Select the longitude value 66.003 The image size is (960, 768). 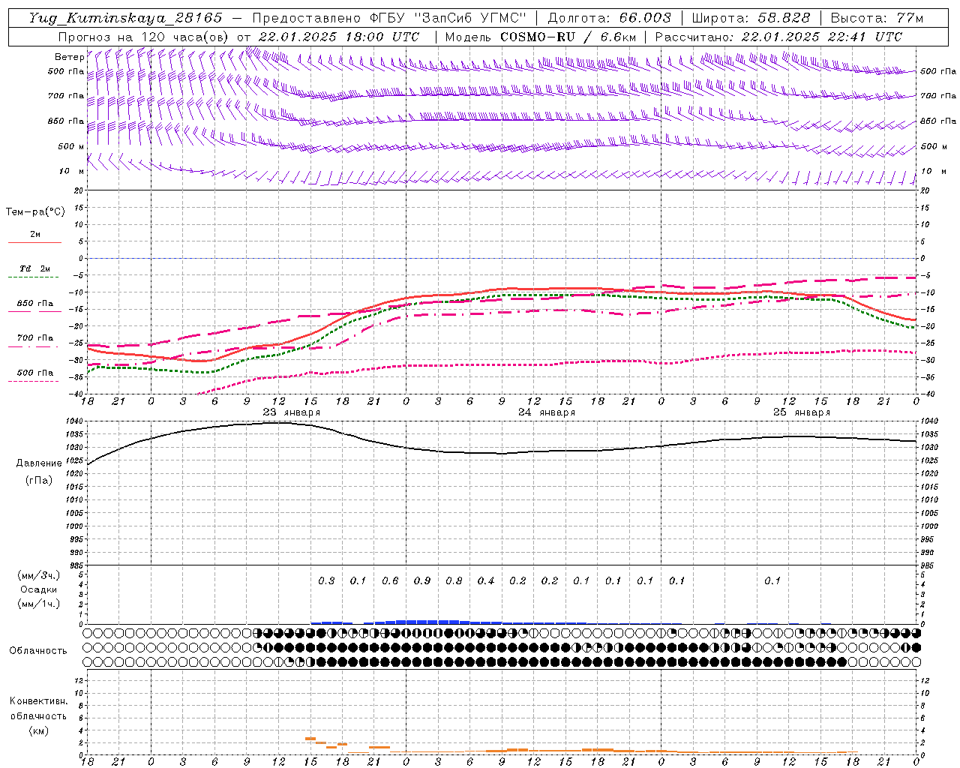[x=646, y=18]
